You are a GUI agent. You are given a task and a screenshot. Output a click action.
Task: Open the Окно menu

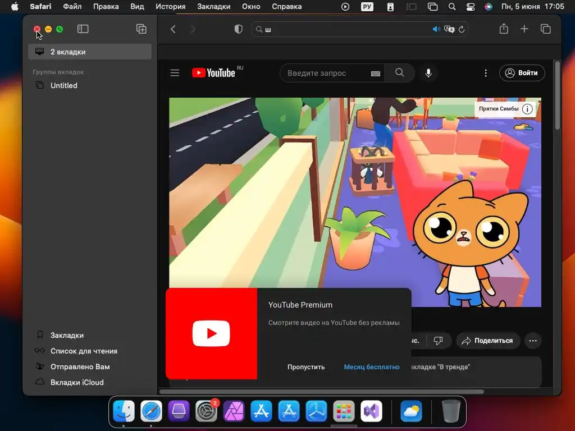[x=251, y=7]
